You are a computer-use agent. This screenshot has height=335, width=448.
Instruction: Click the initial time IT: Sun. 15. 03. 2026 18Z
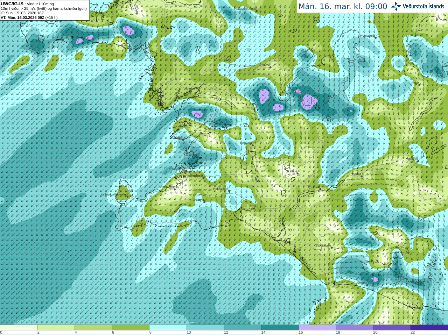(22, 13)
